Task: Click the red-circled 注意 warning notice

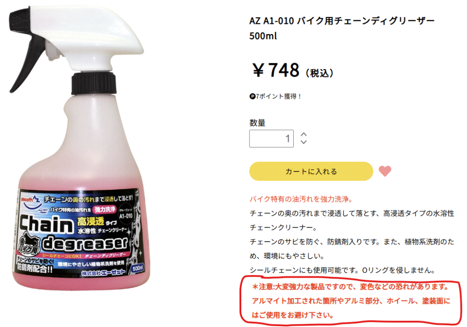Action: point(351,301)
